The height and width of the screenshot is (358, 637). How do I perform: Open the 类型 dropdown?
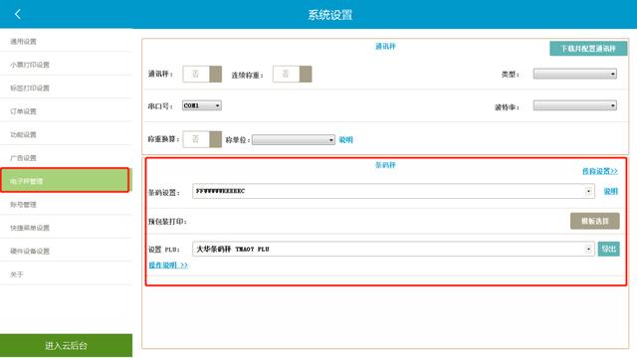(x=575, y=74)
